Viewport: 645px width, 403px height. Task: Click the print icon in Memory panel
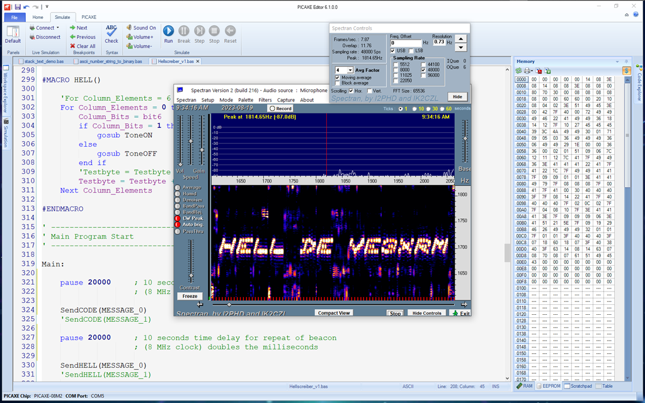pos(527,71)
